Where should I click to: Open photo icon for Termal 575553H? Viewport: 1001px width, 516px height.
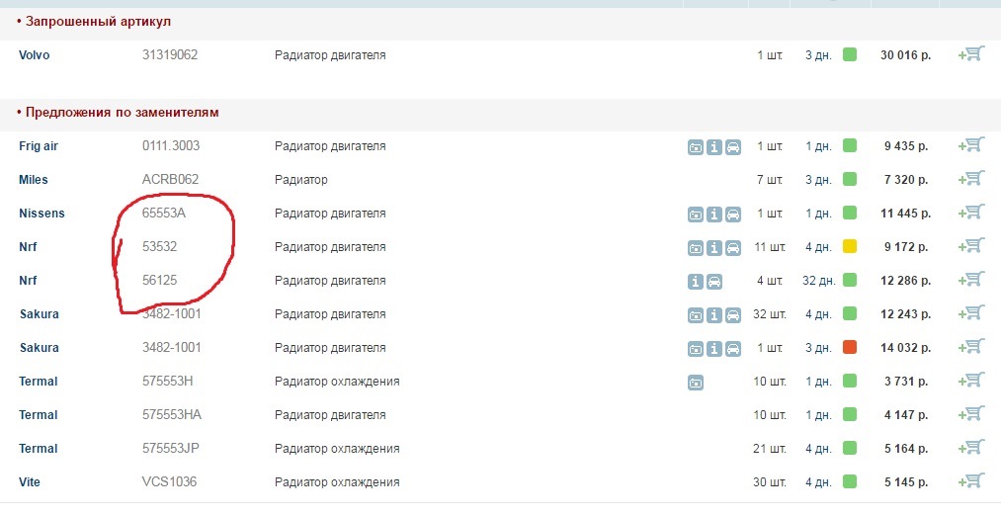click(x=696, y=382)
